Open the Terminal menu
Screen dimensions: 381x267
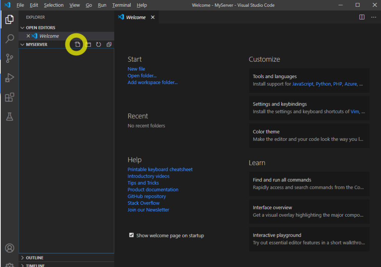(121, 5)
